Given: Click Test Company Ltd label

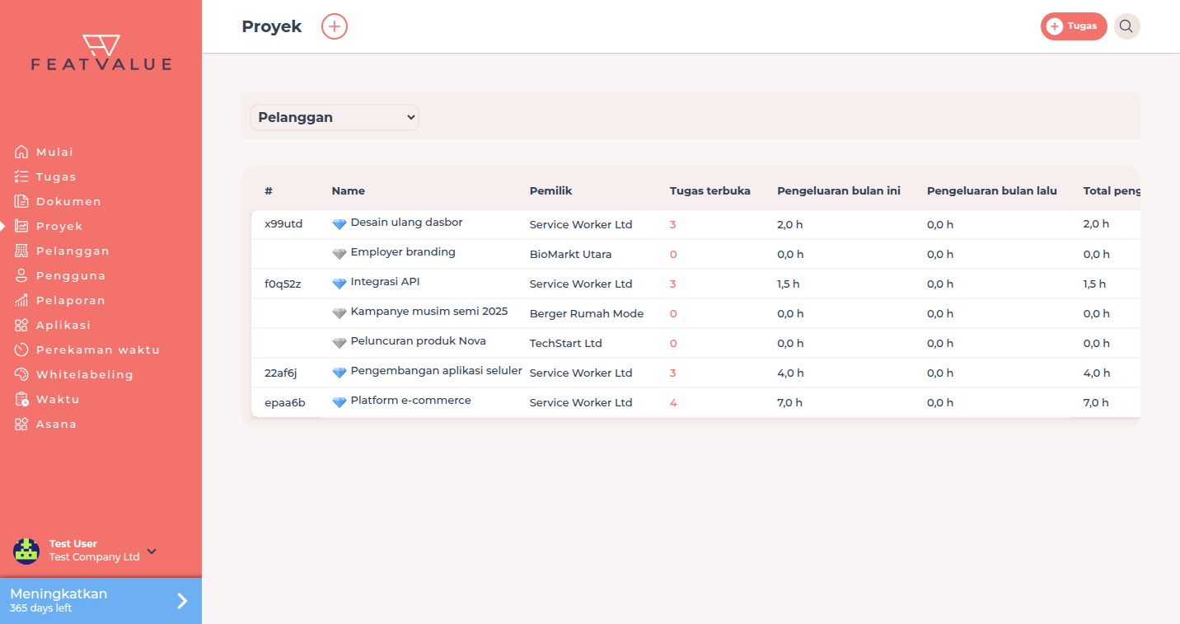Looking at the screenshot, I should (x=94, y=557).
